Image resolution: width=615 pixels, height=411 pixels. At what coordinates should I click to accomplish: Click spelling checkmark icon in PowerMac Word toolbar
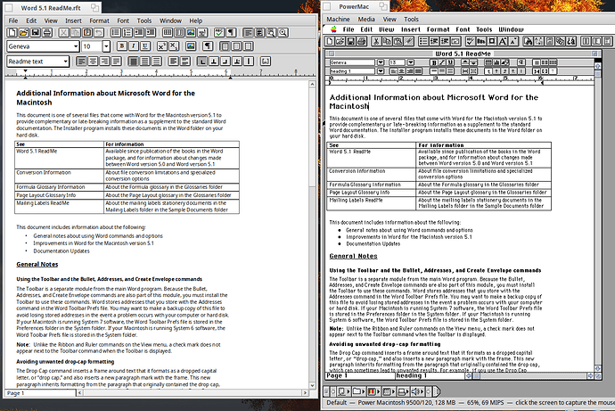click(471, 41)
